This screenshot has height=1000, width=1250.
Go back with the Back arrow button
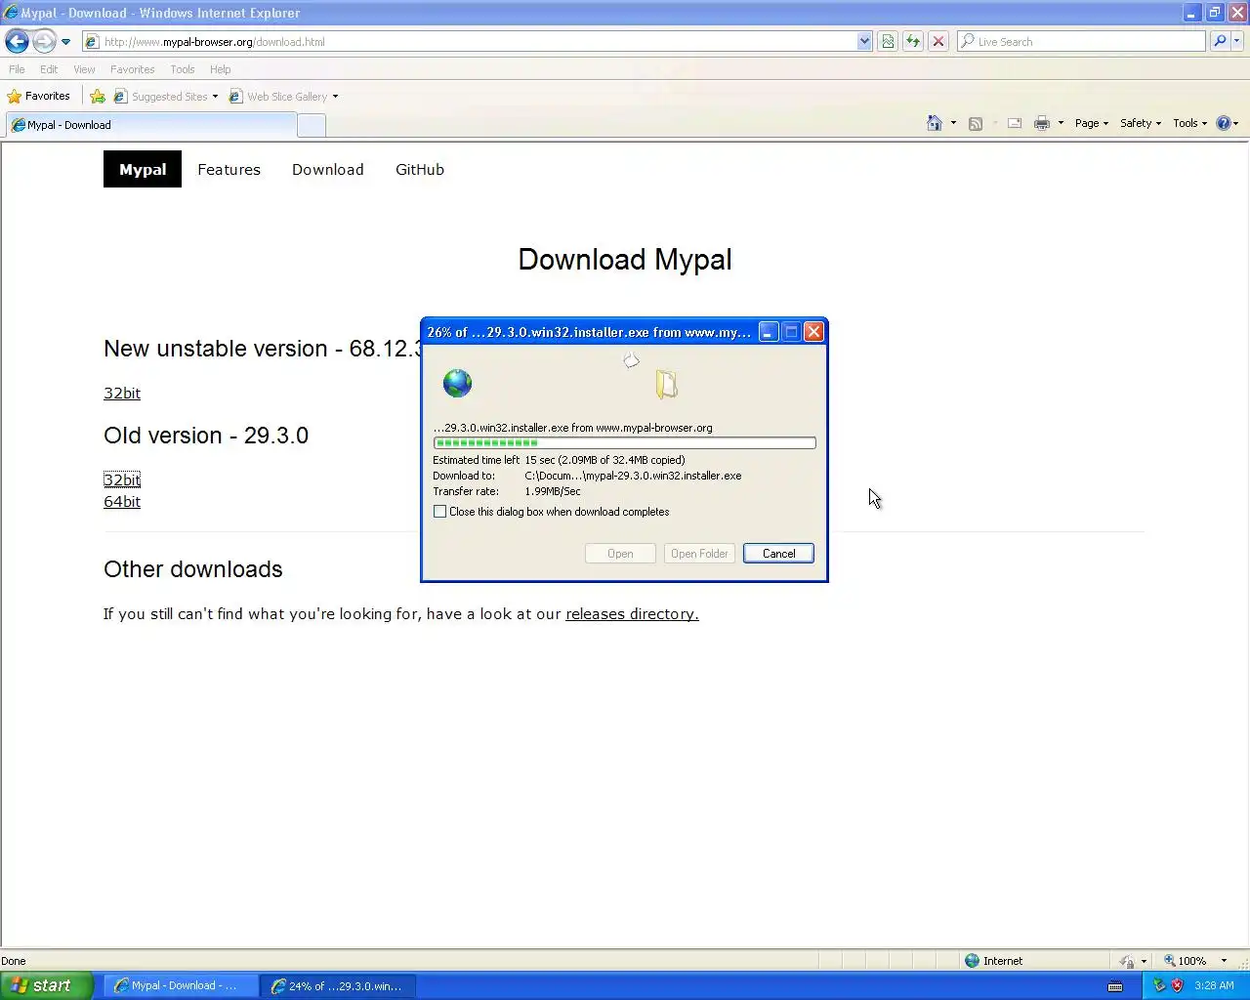click(17, 41)
